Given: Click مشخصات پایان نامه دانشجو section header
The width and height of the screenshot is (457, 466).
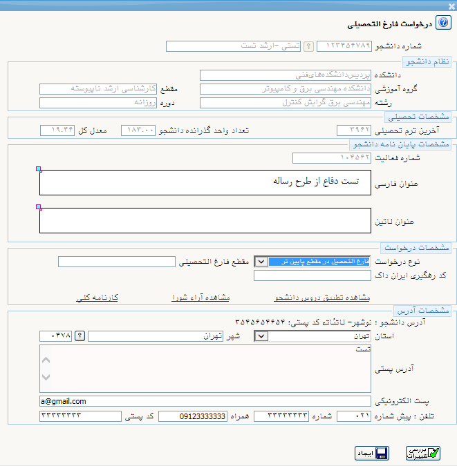Looking at the screenshot, I should 400,144.
